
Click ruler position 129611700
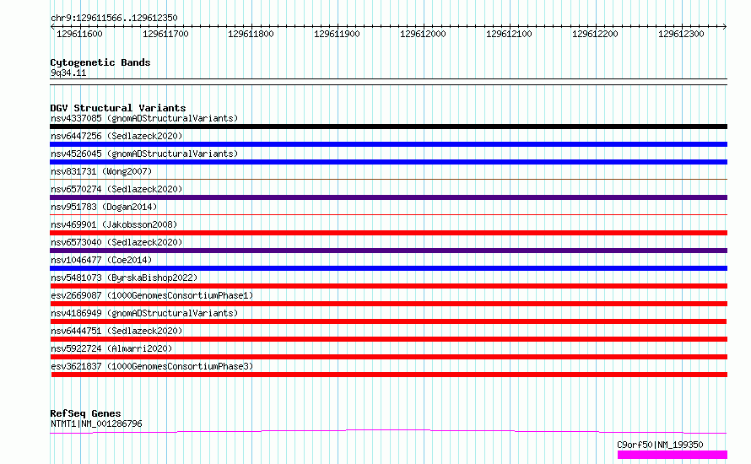tap(165, 34)
